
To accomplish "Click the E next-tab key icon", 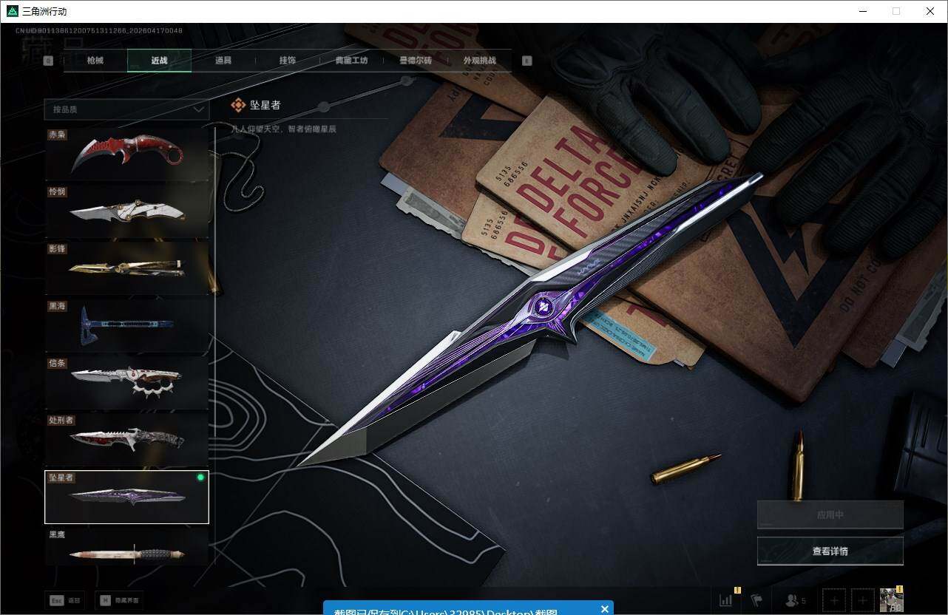I will pyautogui.click(x=527, y=61).
